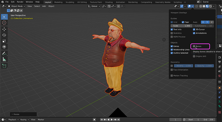Switch to the Animation workspace tab

[120, 2]
